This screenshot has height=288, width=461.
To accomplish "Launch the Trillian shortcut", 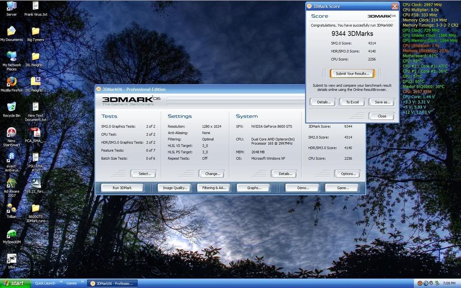I will 11,208.
